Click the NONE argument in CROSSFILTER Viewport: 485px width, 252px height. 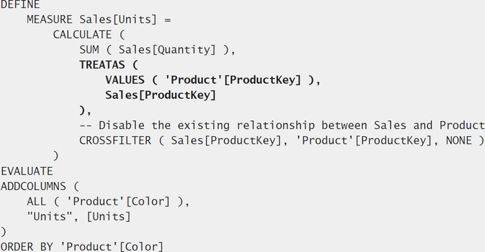click(x=458, y=140)
